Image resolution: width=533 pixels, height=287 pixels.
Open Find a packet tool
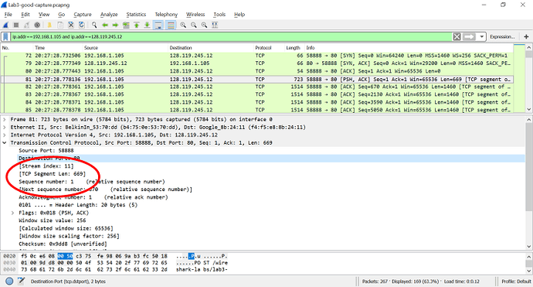94,25
